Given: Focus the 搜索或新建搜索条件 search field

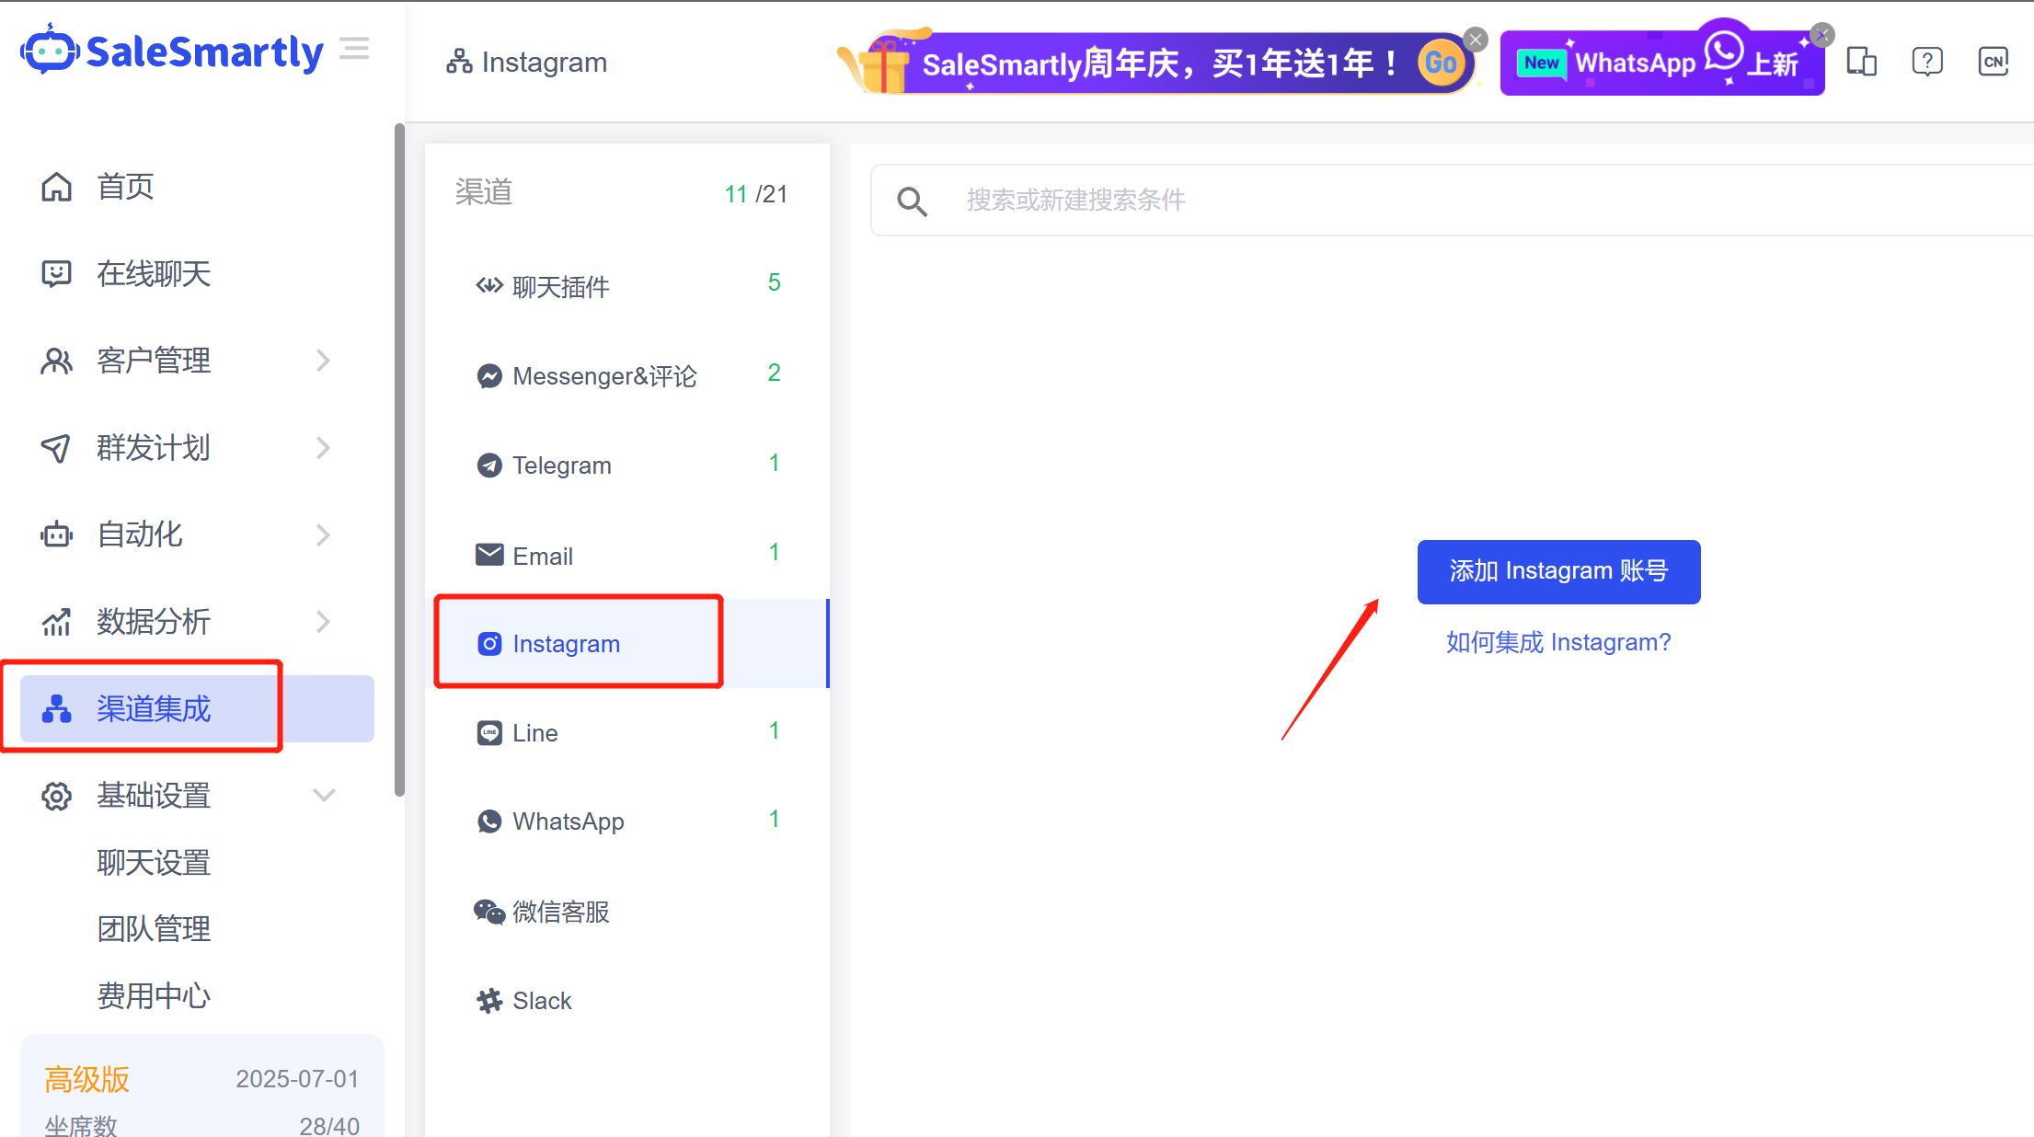Looking at the screenshot, I should [1452, 201].
